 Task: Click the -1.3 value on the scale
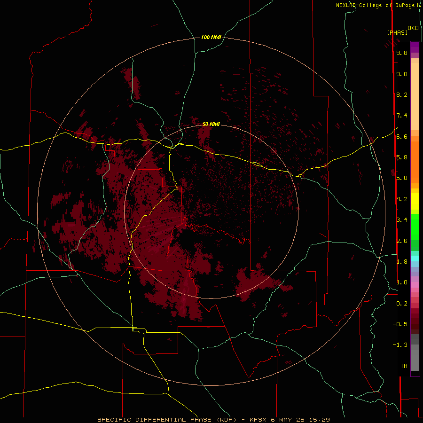(x=400, y=345)
